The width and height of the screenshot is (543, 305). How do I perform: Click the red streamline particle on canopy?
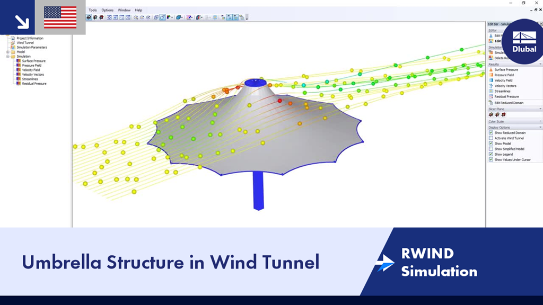coord(280,101)
